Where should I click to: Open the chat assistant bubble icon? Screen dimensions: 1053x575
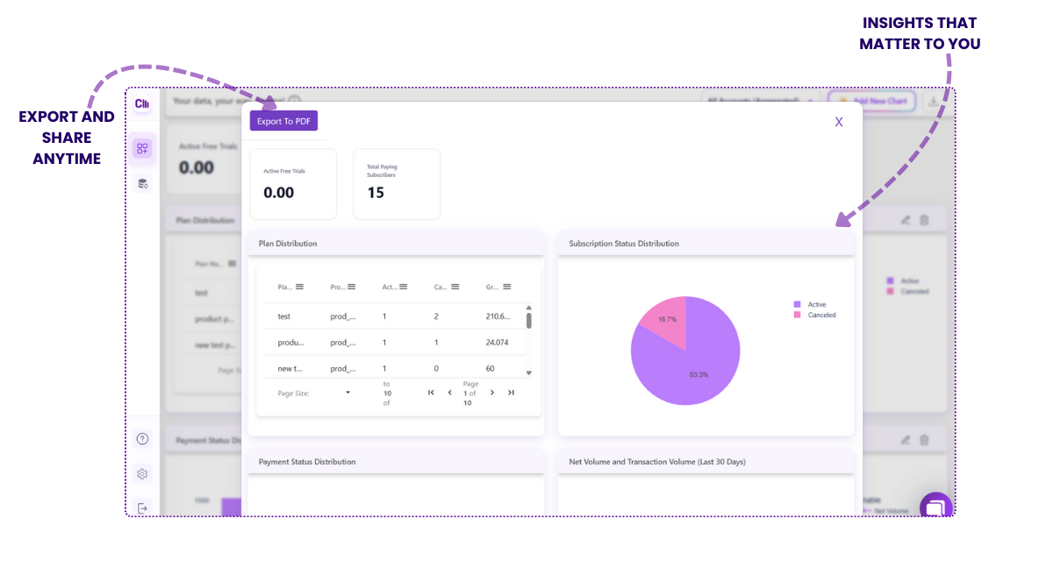point(935,506)
